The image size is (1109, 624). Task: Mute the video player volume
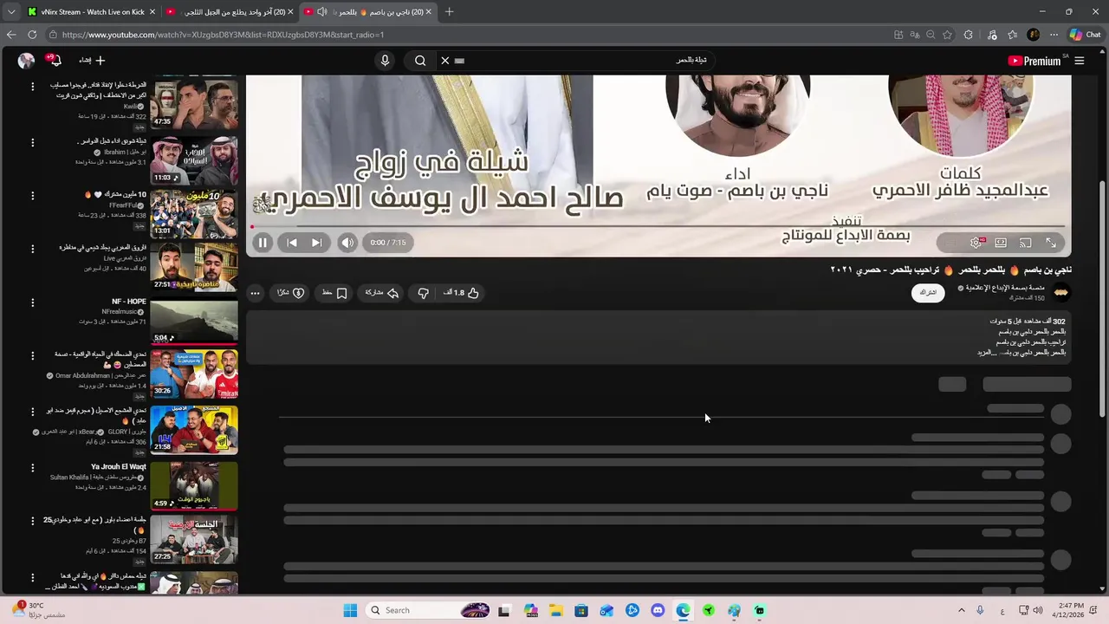(347, 243)
